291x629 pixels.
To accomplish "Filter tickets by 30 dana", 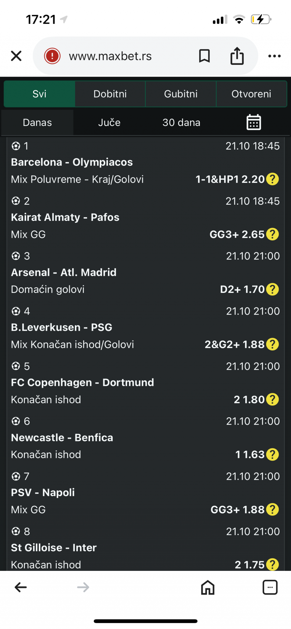I will [181, 122].
